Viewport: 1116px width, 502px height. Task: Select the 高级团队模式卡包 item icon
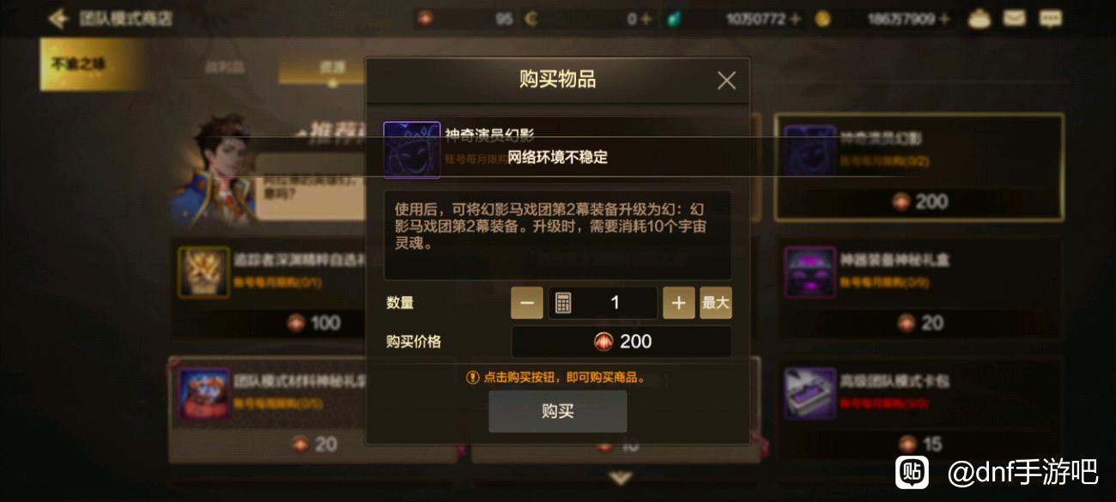click(x=810, y=393)
